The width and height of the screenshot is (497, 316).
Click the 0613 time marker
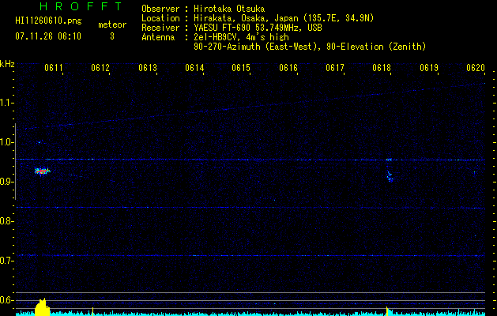coord(148,68)
